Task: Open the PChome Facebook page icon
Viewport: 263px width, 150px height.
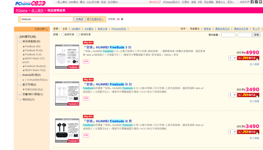Action: click(252, 2)
